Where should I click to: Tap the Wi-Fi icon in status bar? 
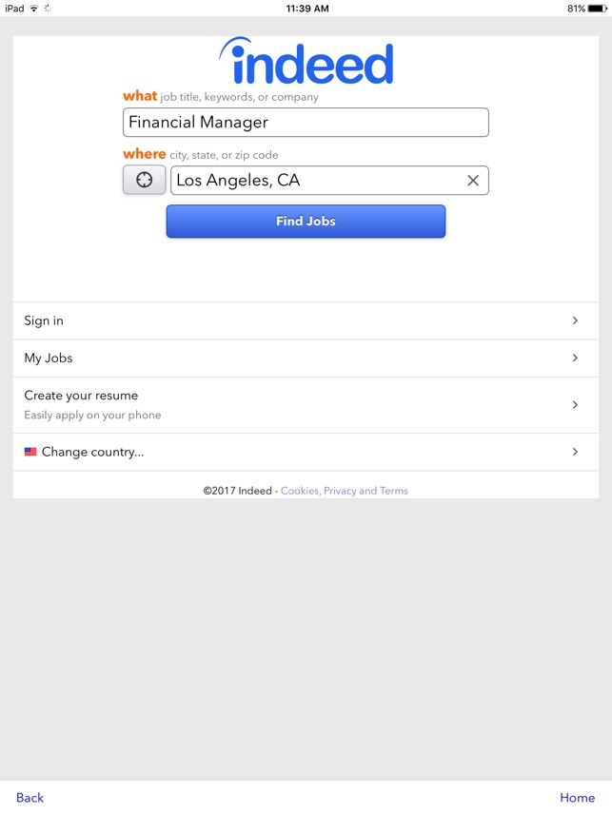click(34, 9)
